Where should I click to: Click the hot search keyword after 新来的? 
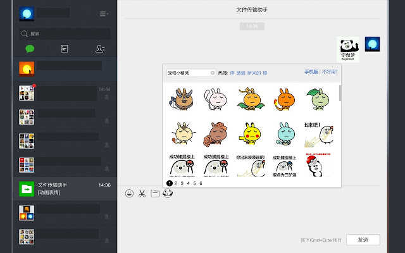265,73
